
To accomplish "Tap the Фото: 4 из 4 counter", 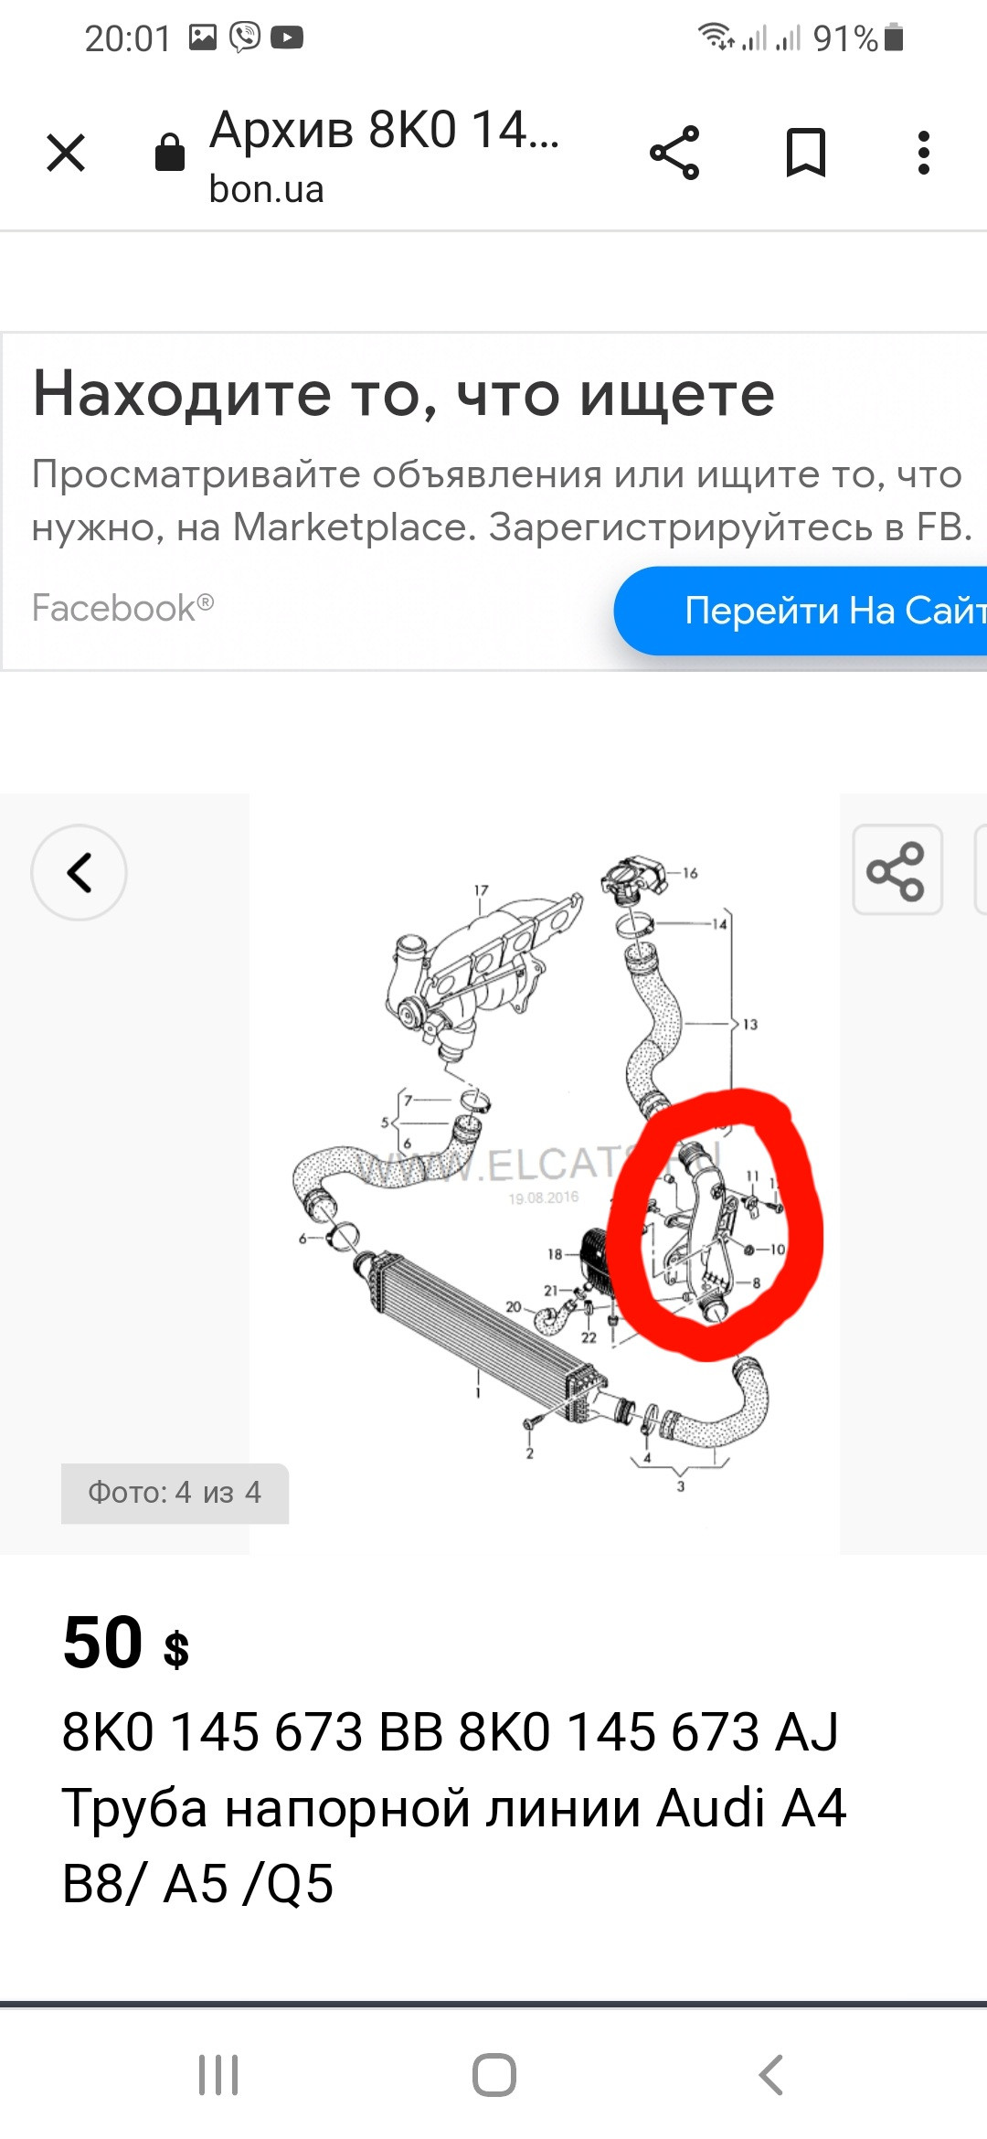I will 175,1493.
